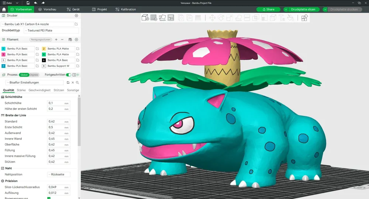Click the green filament 4 color swatch
The height and width of the screenshot is (199, 369).
[44, 54]
